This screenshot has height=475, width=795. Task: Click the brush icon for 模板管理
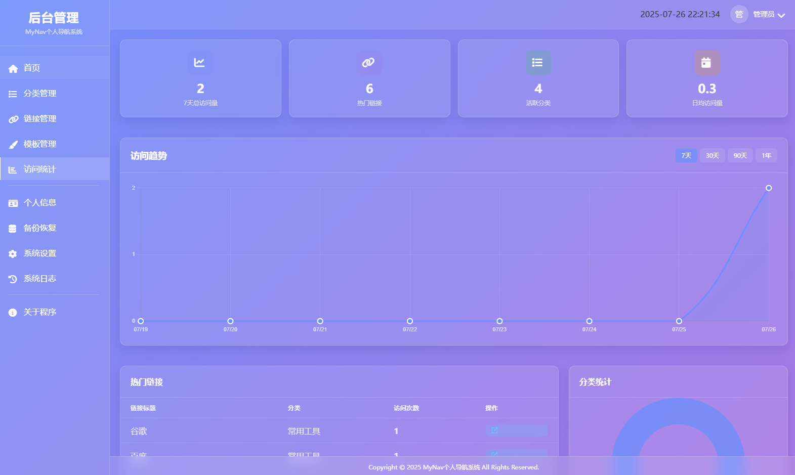pyautogui.click(x=13, y=144)
